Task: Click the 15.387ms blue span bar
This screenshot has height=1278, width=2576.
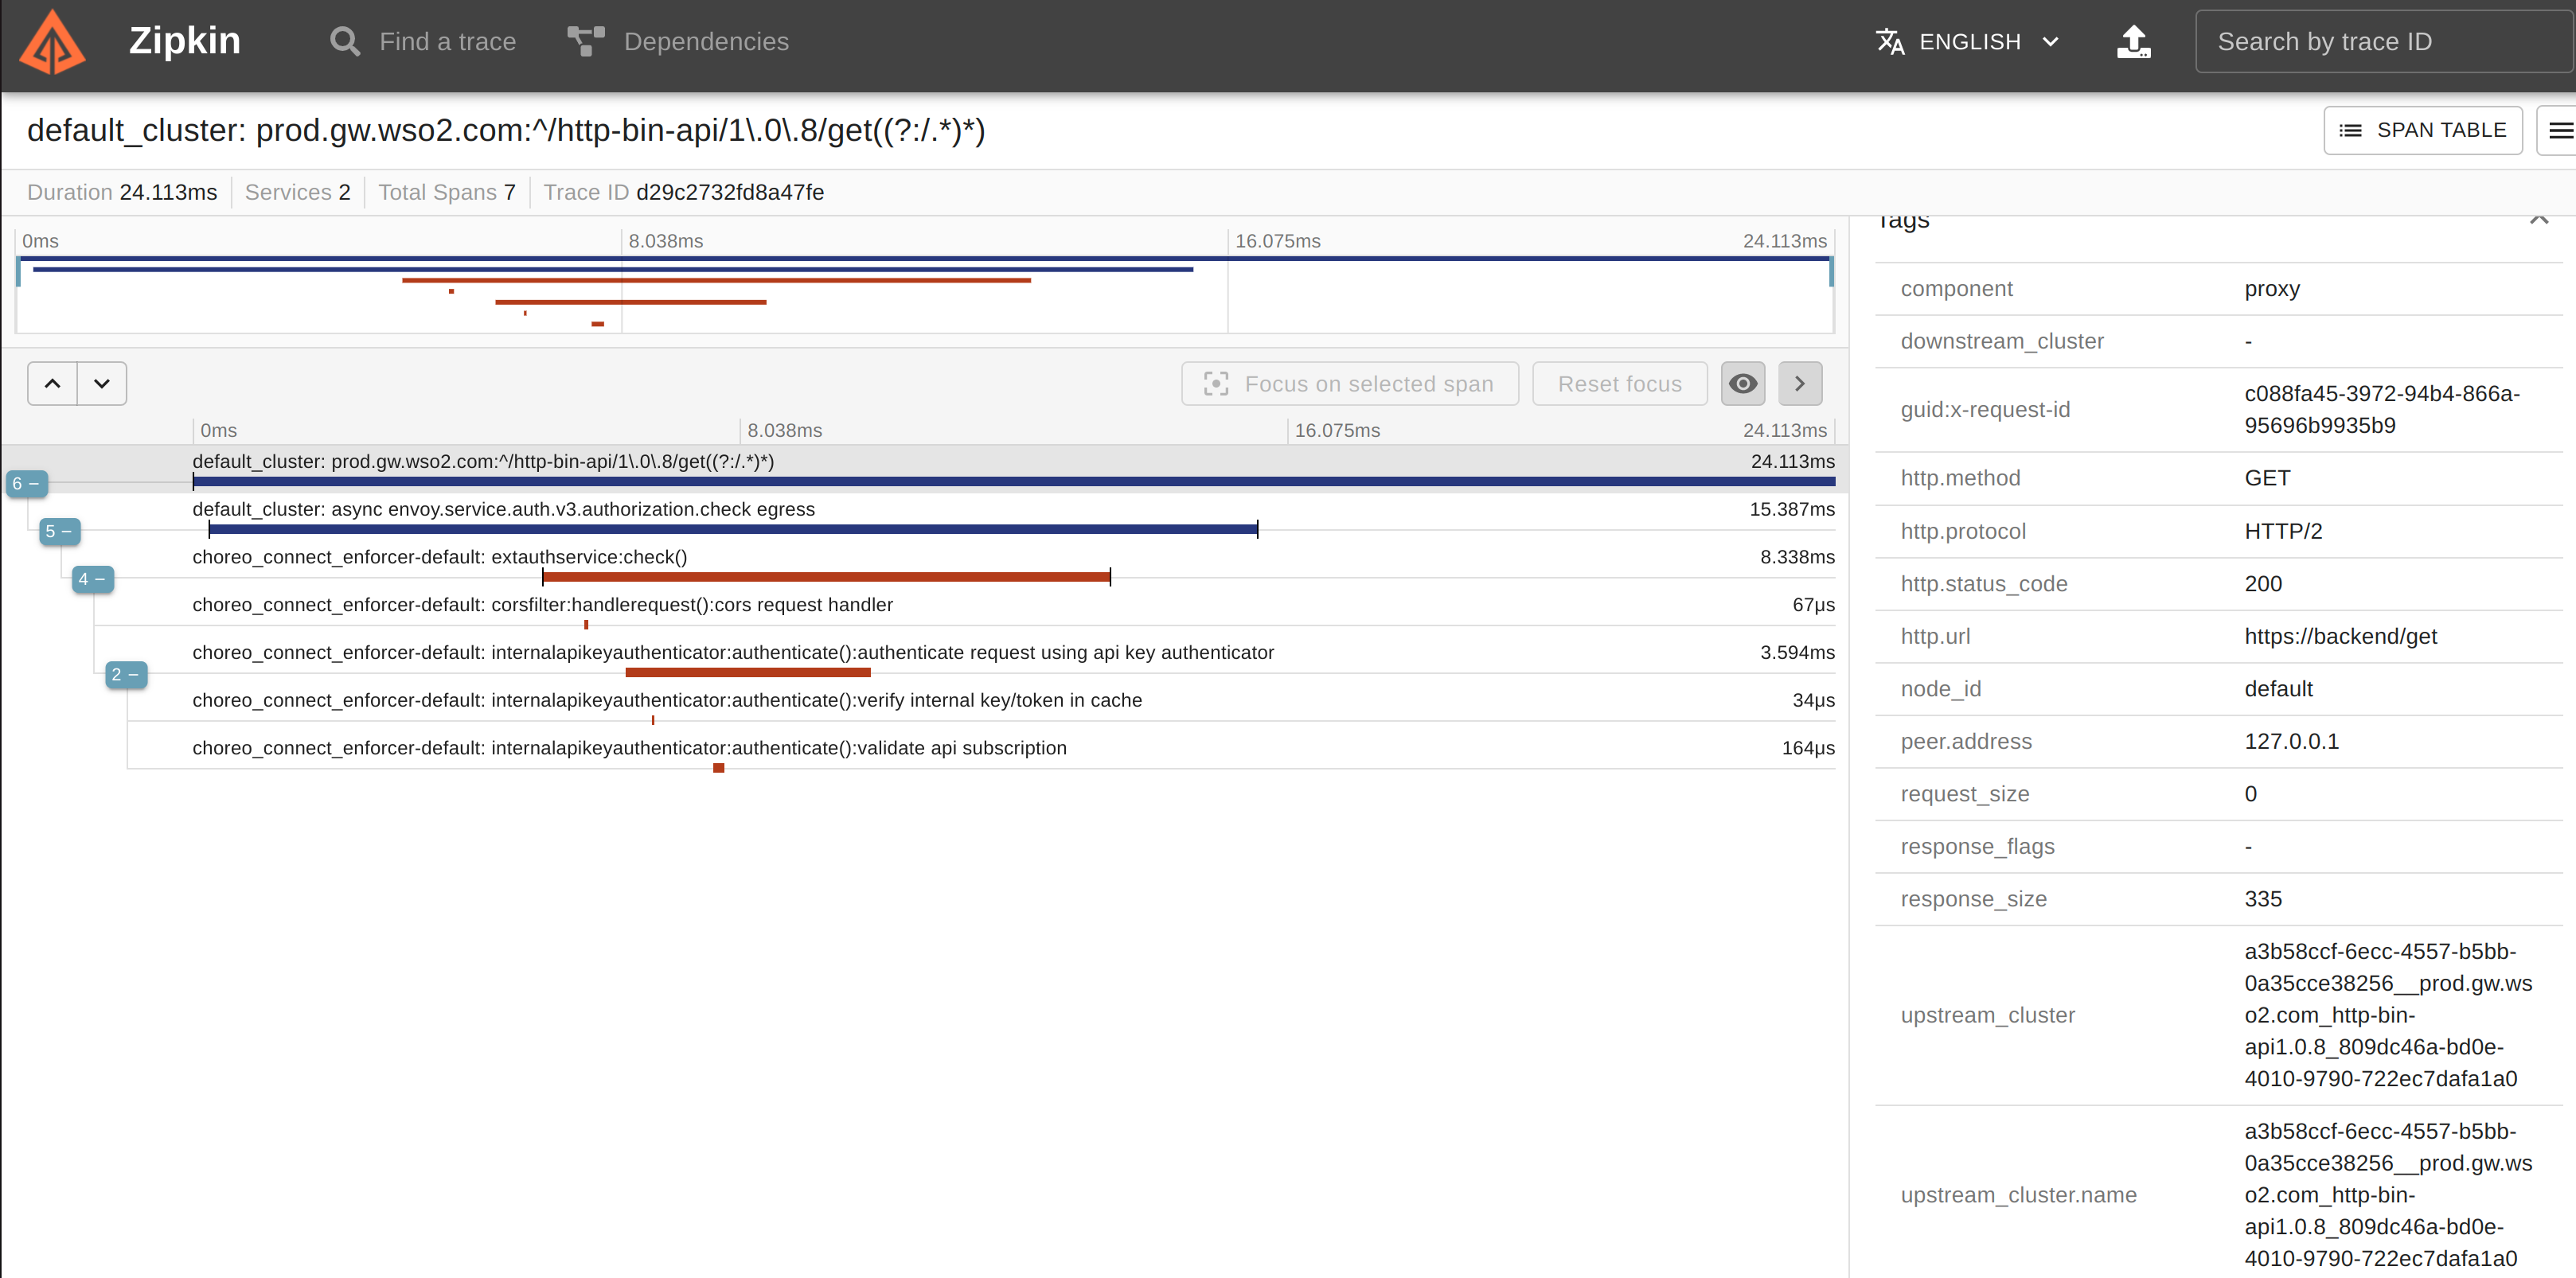Action: [733, 529]
